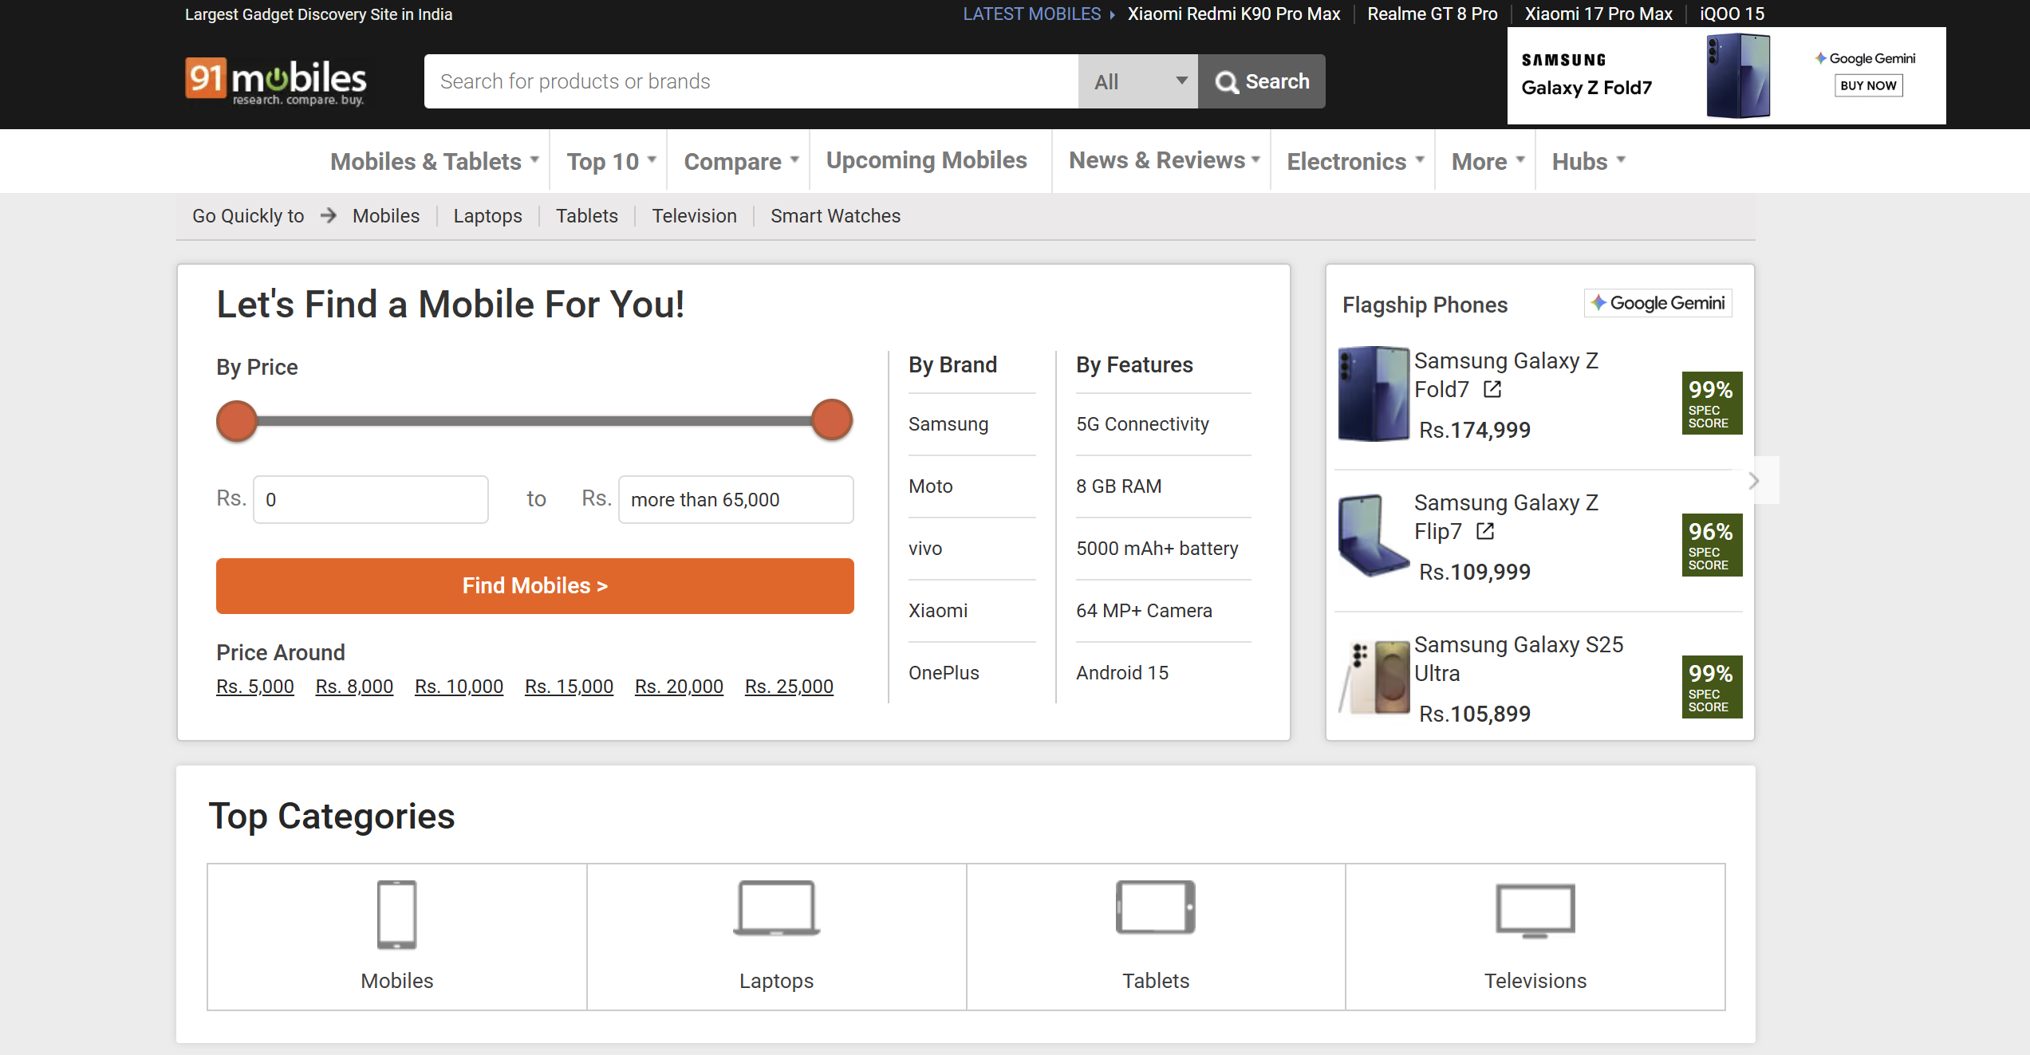Open the Upcoming Mobiles menu item
Screen dimensions: 2030x1055
(926, 160)
